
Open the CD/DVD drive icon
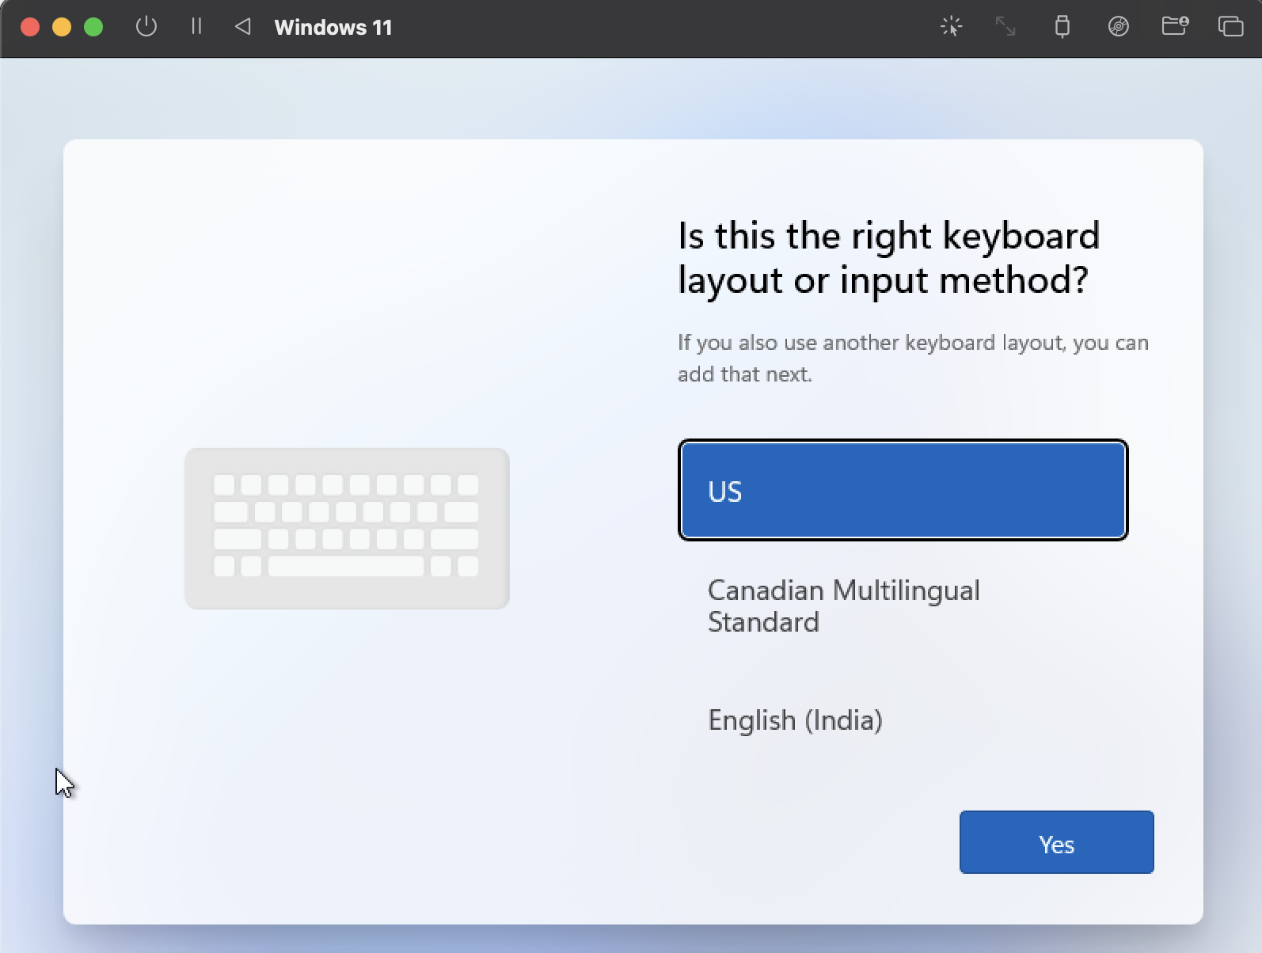click(1118, 27)
